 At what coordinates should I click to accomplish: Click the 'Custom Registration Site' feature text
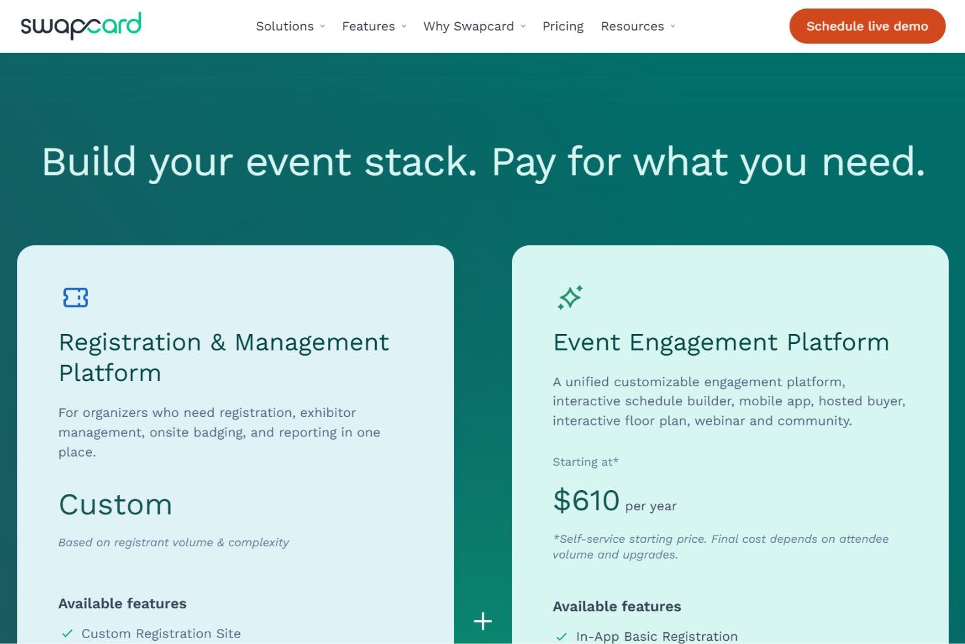tap(161, 634)
